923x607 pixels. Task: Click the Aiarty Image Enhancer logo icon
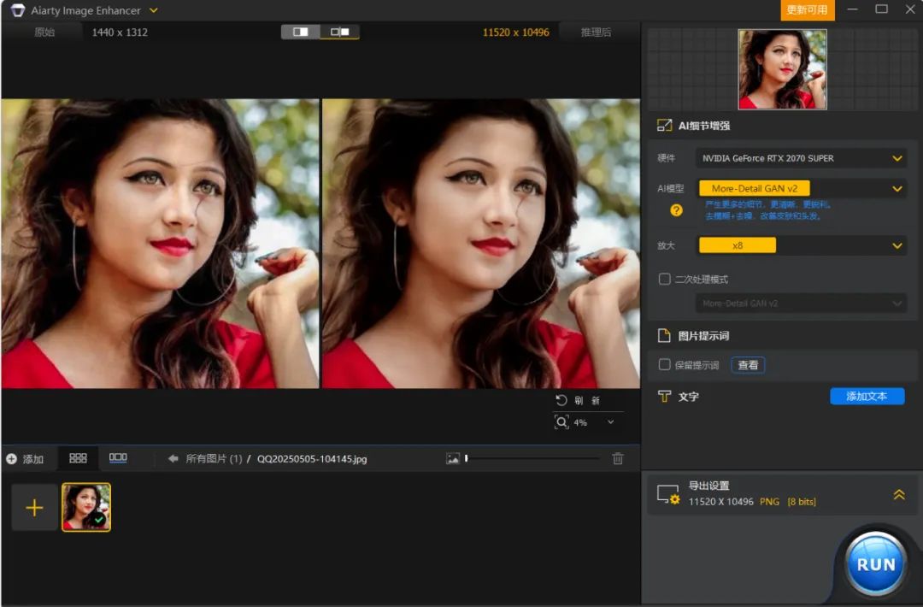coord(18,10)
